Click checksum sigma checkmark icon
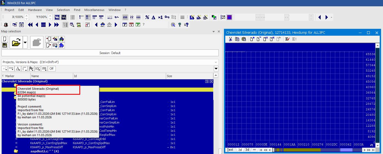This screenshot has width=383, height=154. pos(287,39)
